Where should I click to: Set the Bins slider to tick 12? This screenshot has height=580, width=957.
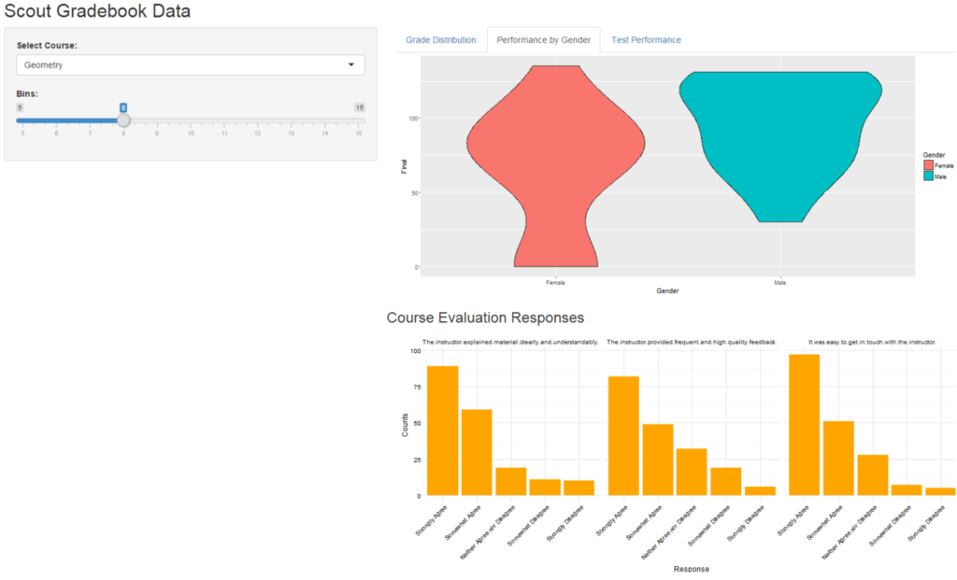coord(258,120)
